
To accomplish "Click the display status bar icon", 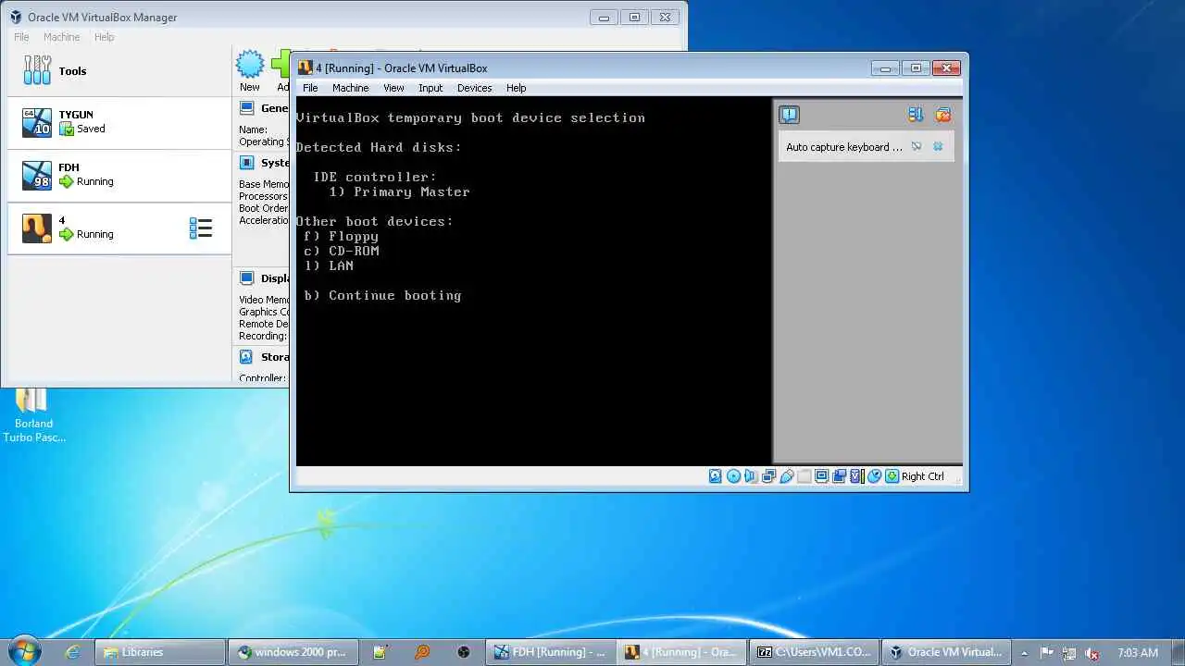I will point(822,476).
